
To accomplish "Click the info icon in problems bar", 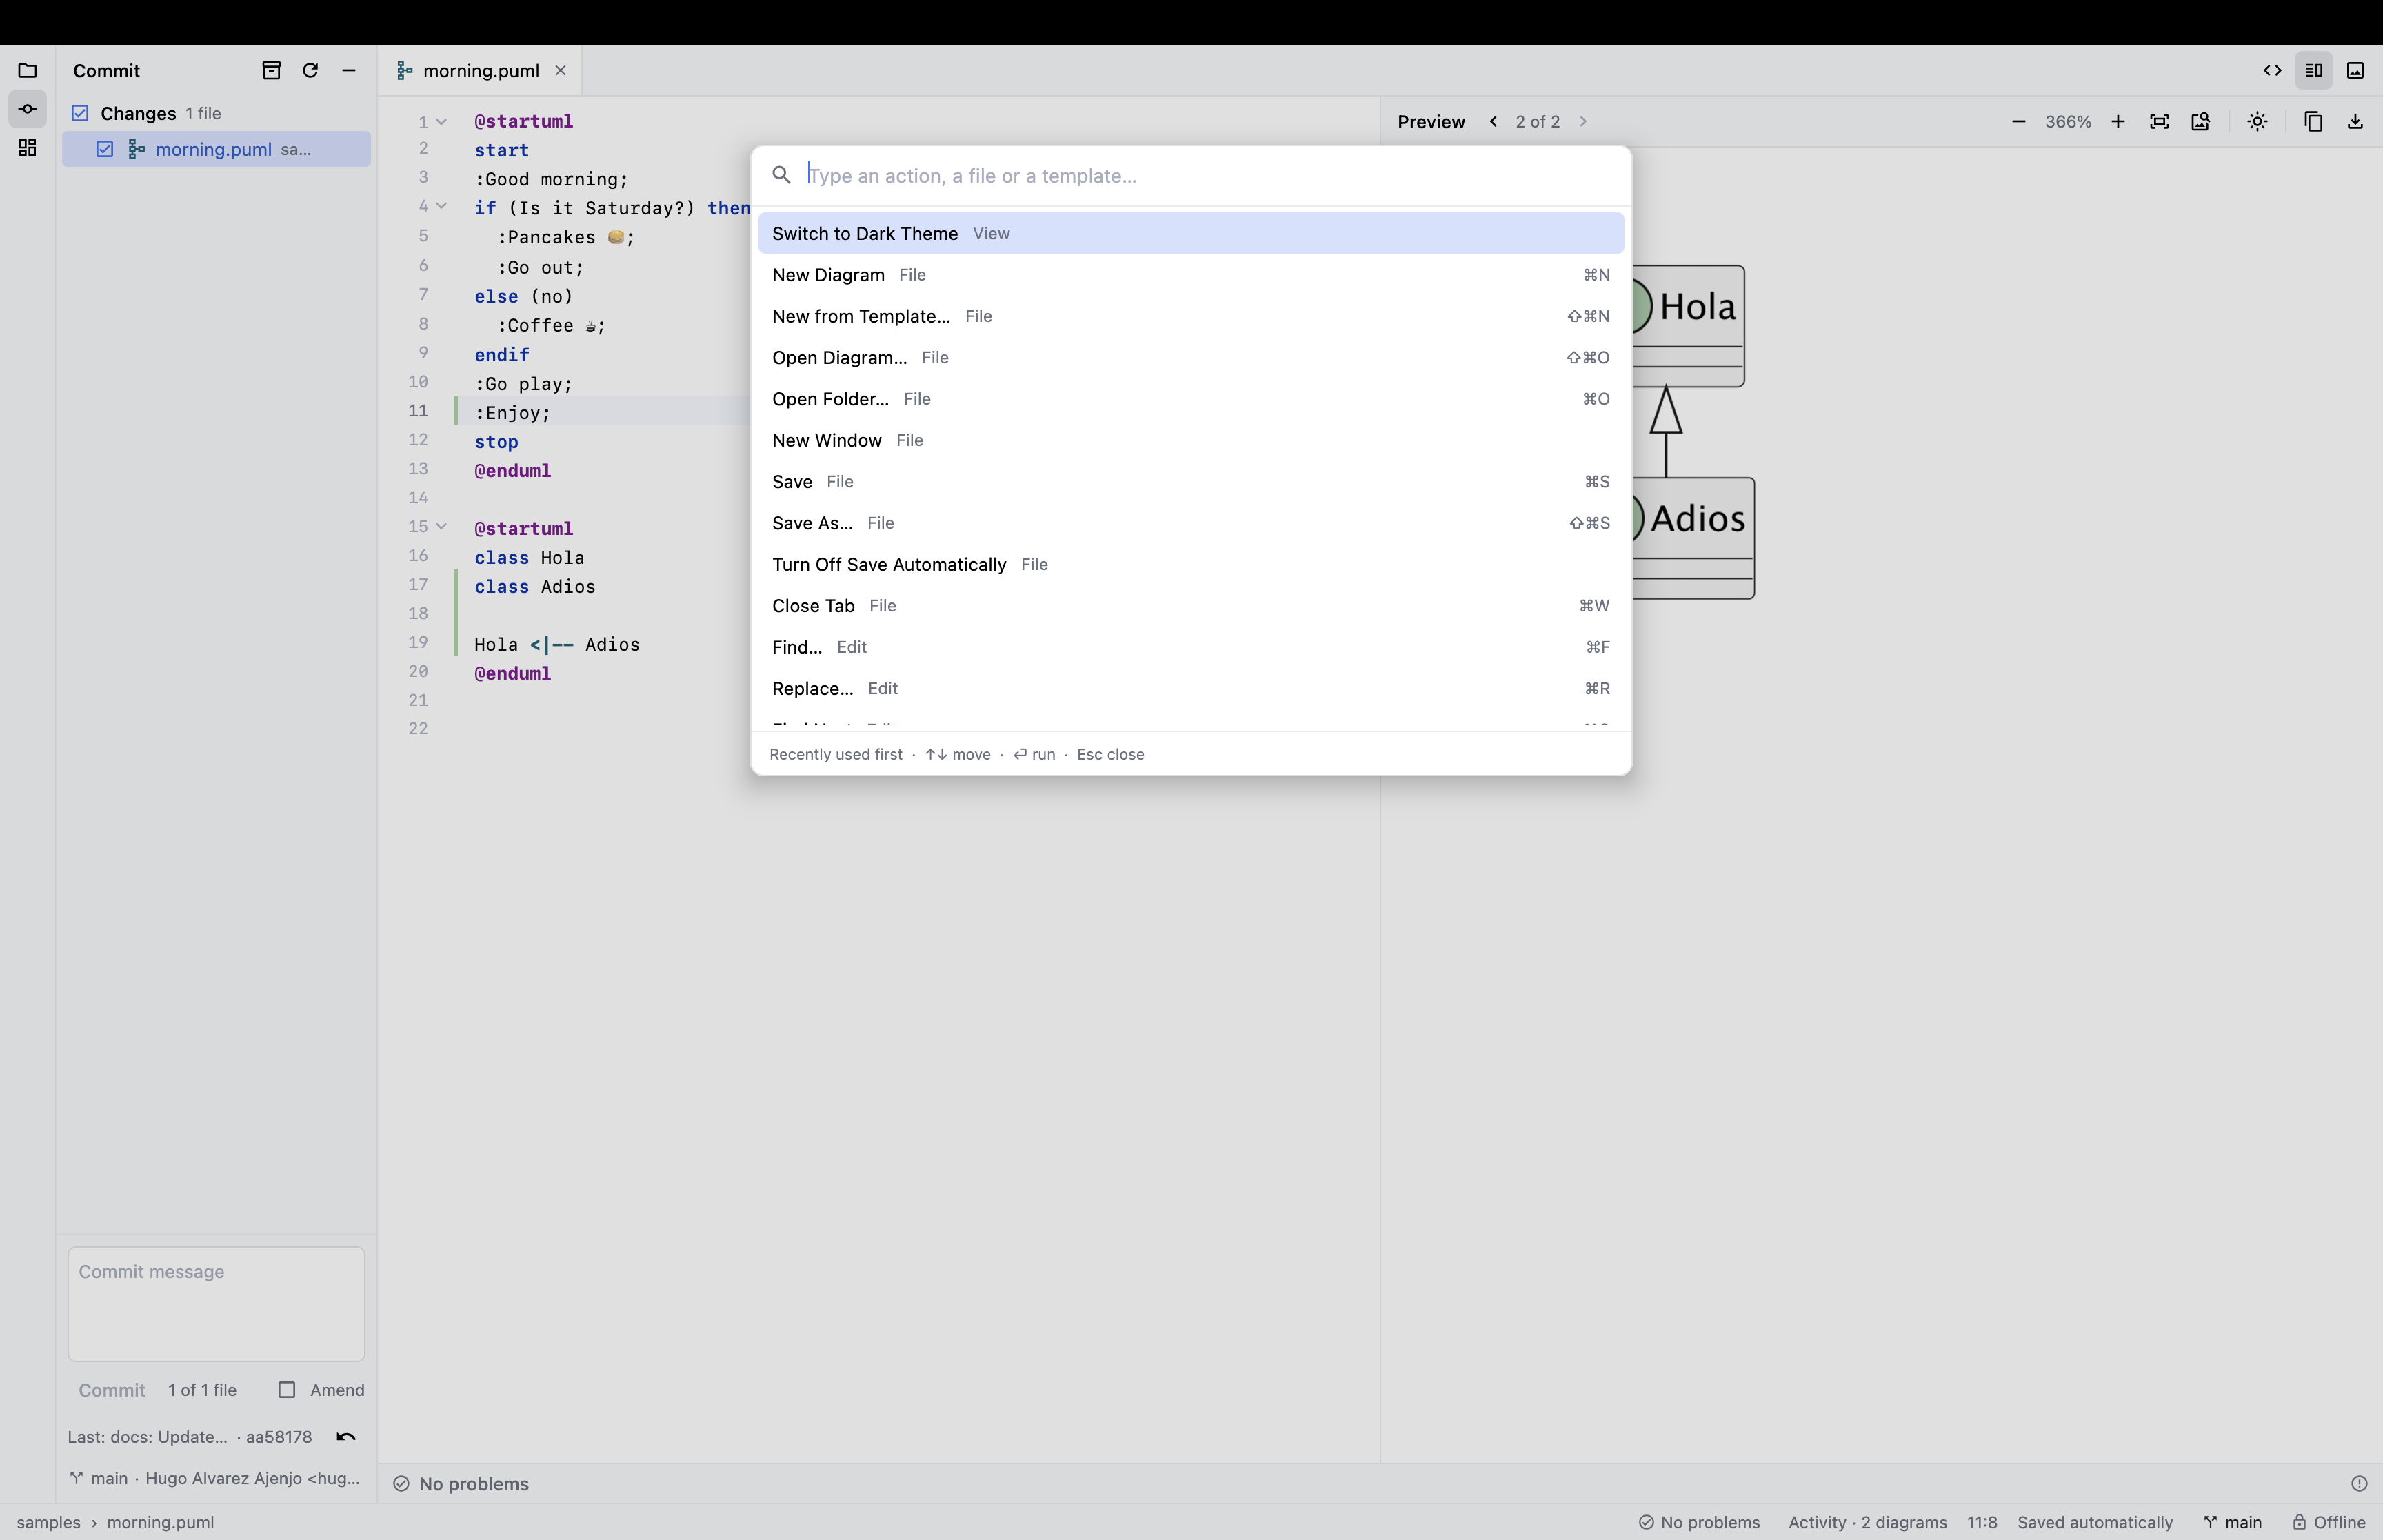I will point(2359,1484).
